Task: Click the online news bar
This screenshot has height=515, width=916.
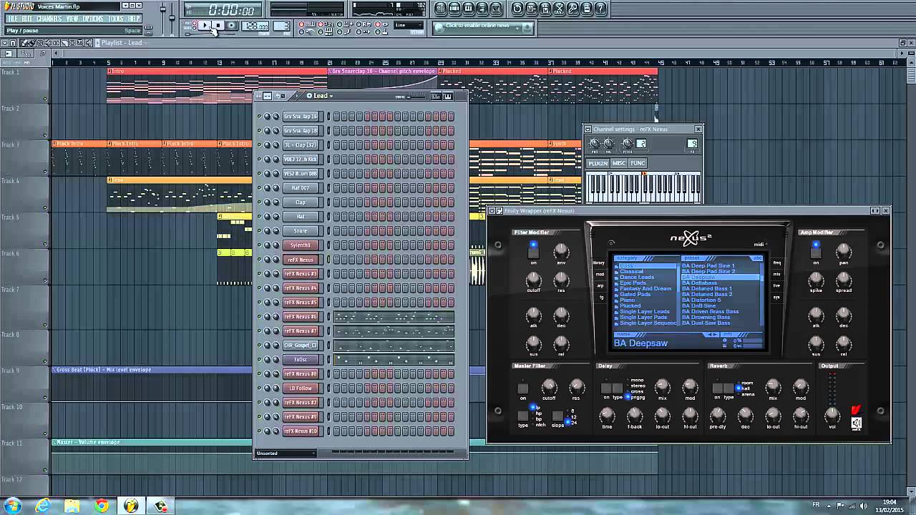Action: coord(484,28)
